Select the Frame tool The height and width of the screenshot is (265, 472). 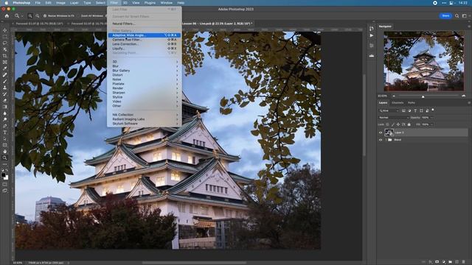point(5,62)
